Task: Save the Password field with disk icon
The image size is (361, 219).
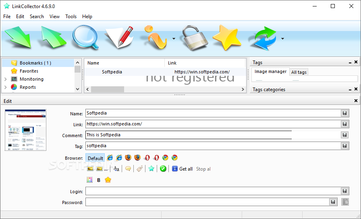Action: click(x=333, y=202)
